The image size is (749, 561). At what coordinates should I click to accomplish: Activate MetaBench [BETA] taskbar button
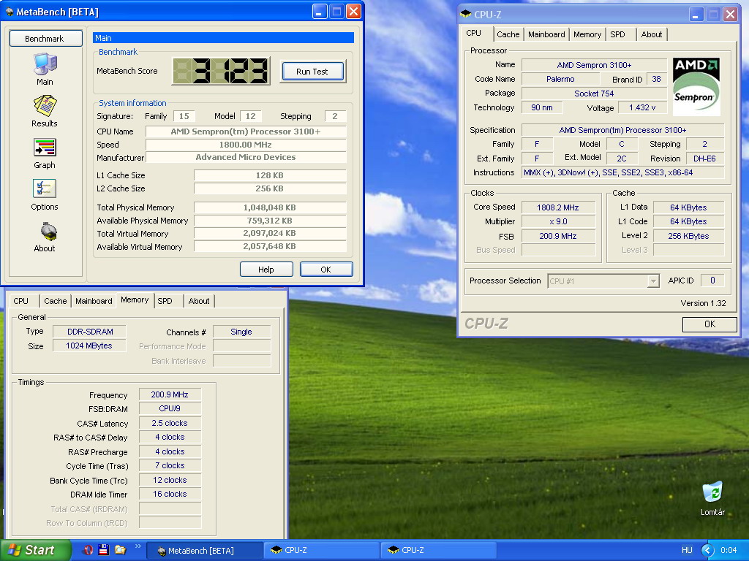coord(205,551)
